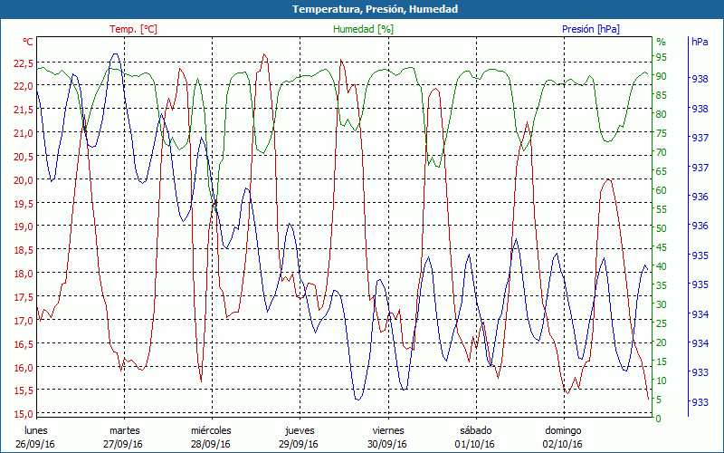Select the viernes 30/09/16 date label
This screenshot has width=724, height=453.
tap(387, 438)
